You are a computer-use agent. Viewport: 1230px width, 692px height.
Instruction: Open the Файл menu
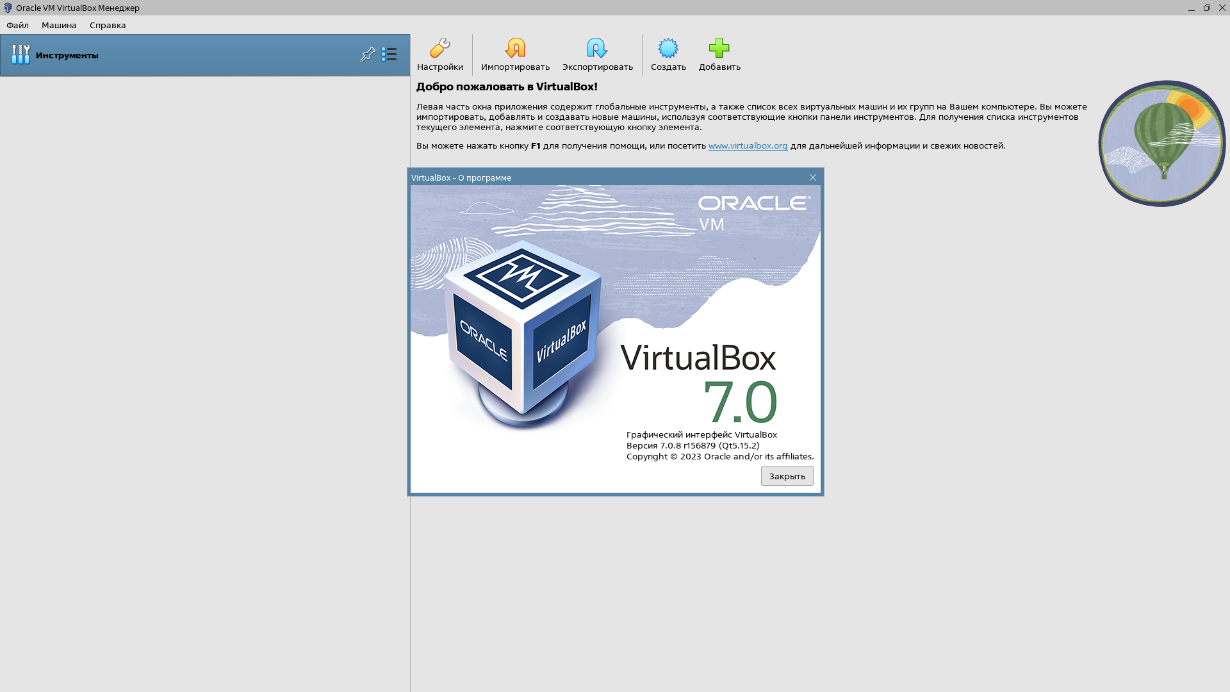[17, 25]
